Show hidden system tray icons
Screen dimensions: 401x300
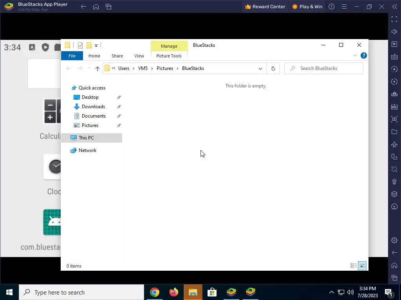click(331, 292)
